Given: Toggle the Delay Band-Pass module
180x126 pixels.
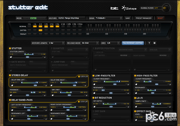Looking at the screenshot, I should click(10, 100).
